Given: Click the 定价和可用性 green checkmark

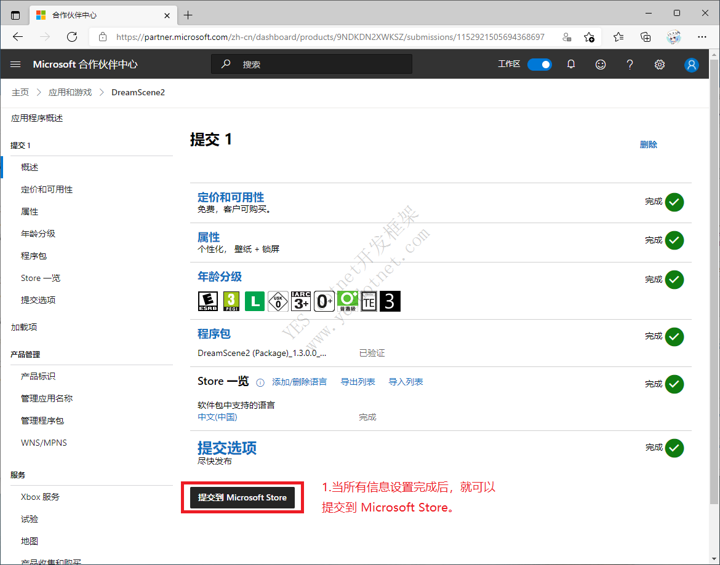Looking at the screenshot, I should [674, 202].
